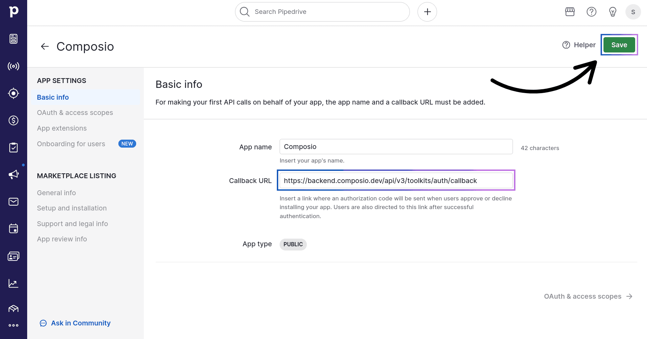Viewport: 647px width, 339px height.
Task: Open the Helper panel
Action: 579,45
